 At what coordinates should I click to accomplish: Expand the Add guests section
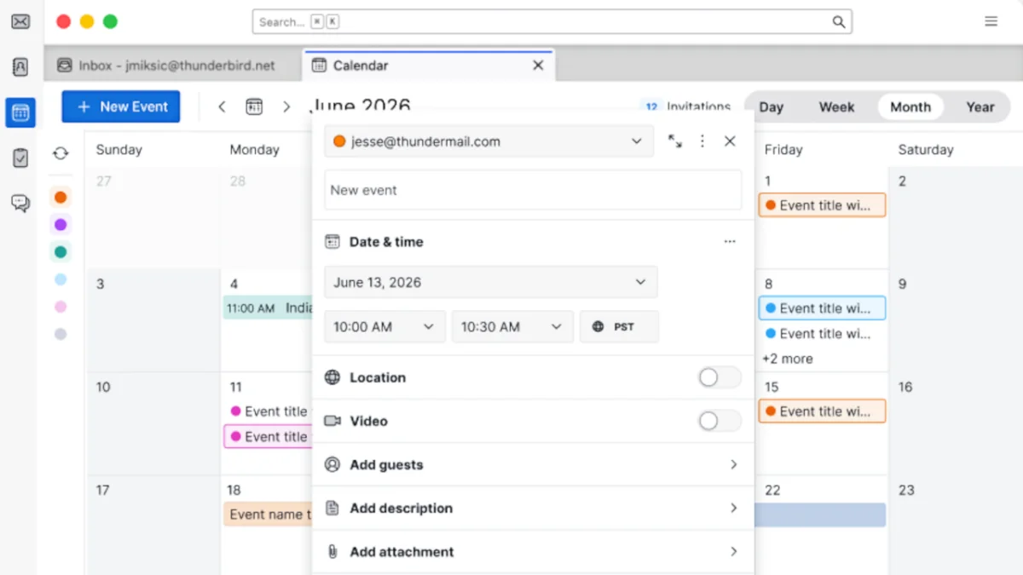[x=533, y=465]
